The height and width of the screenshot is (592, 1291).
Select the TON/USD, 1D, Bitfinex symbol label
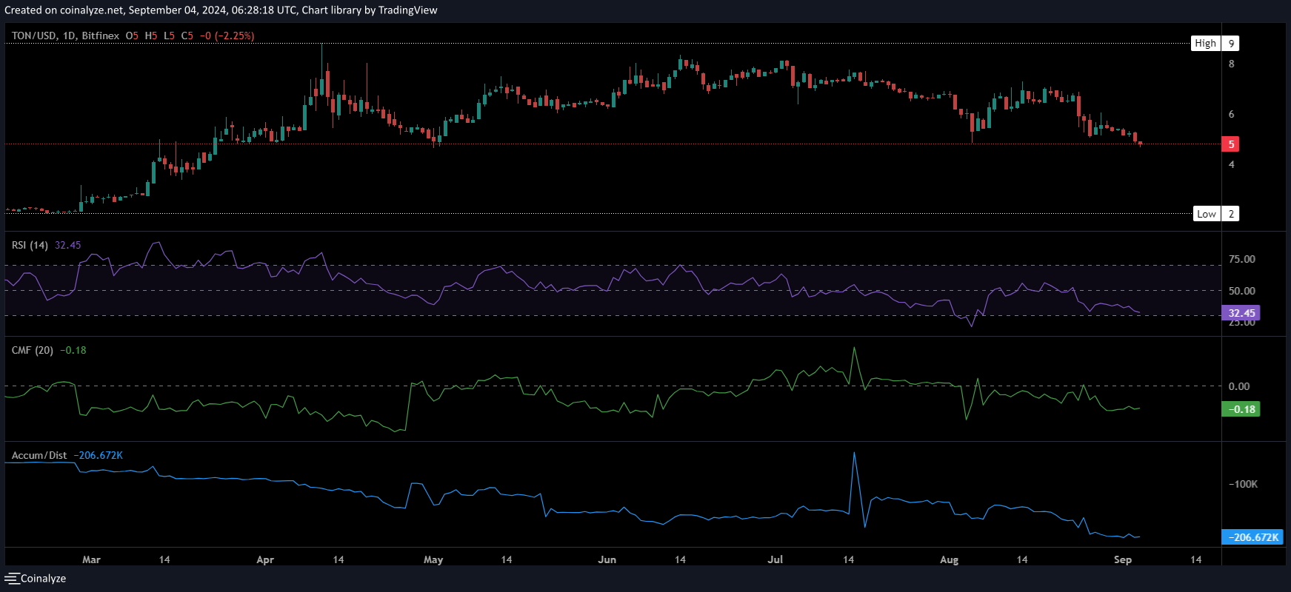coord(65,36)
